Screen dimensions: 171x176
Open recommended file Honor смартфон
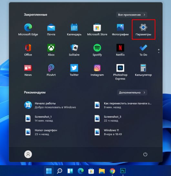click(41, 132)
